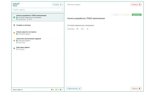
Task: Click document icon under Начать верстку по макету
Action: pos(17,34)
